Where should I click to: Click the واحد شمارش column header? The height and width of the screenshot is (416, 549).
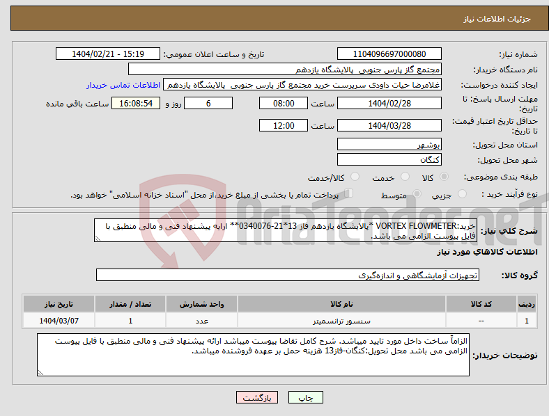(201, 304)
